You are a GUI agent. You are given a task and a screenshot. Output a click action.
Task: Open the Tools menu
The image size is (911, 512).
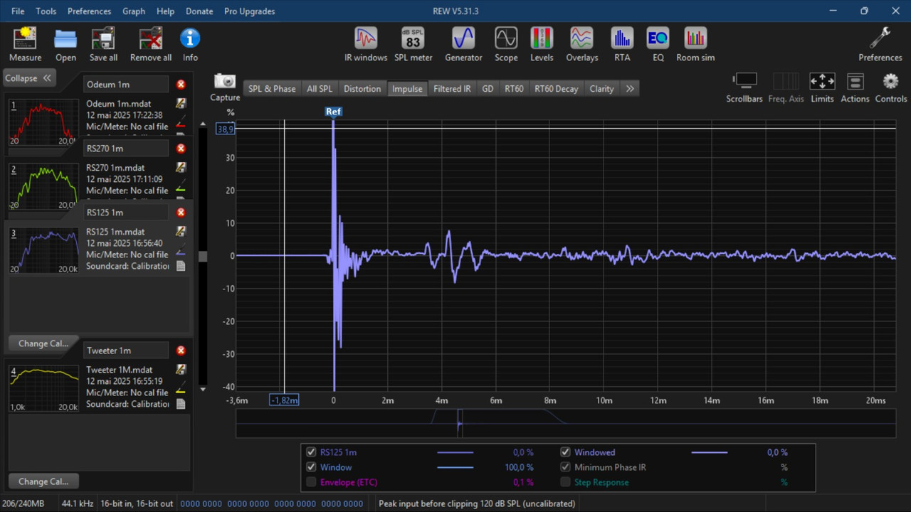click(46, 11)
